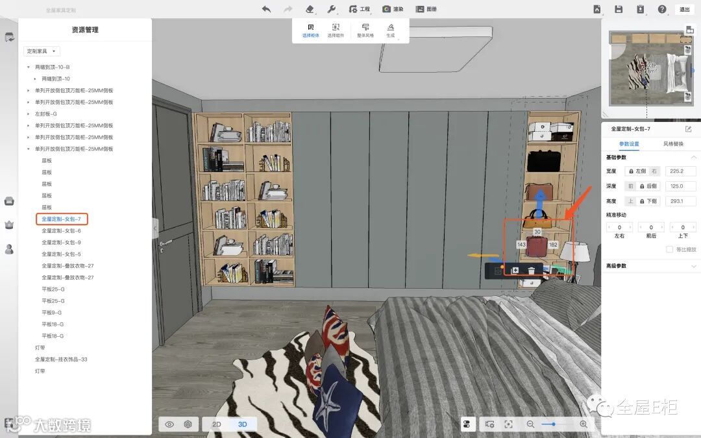The width and height of the screenshot is (701, 438).
Task: Click the clipboard download icon
Action: click(x=640, y=9)
